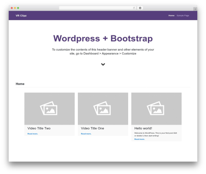Click the Wordpress + Bootstrap banner heading
The image size is (206, 174).
tap(103, 38)
